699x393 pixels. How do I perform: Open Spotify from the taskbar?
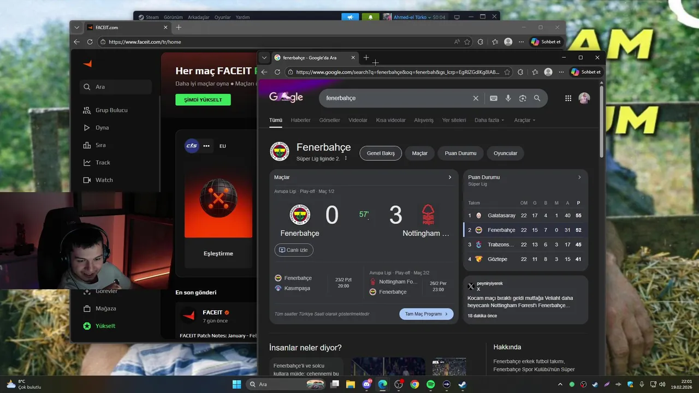pos(430,384)
